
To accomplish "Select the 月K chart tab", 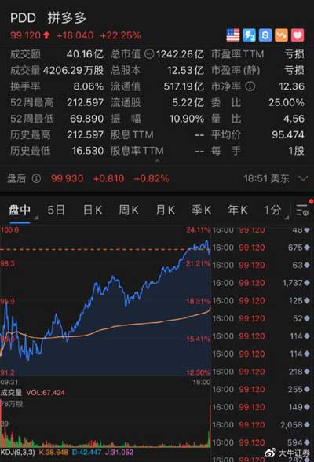I will tap(166, 211).
